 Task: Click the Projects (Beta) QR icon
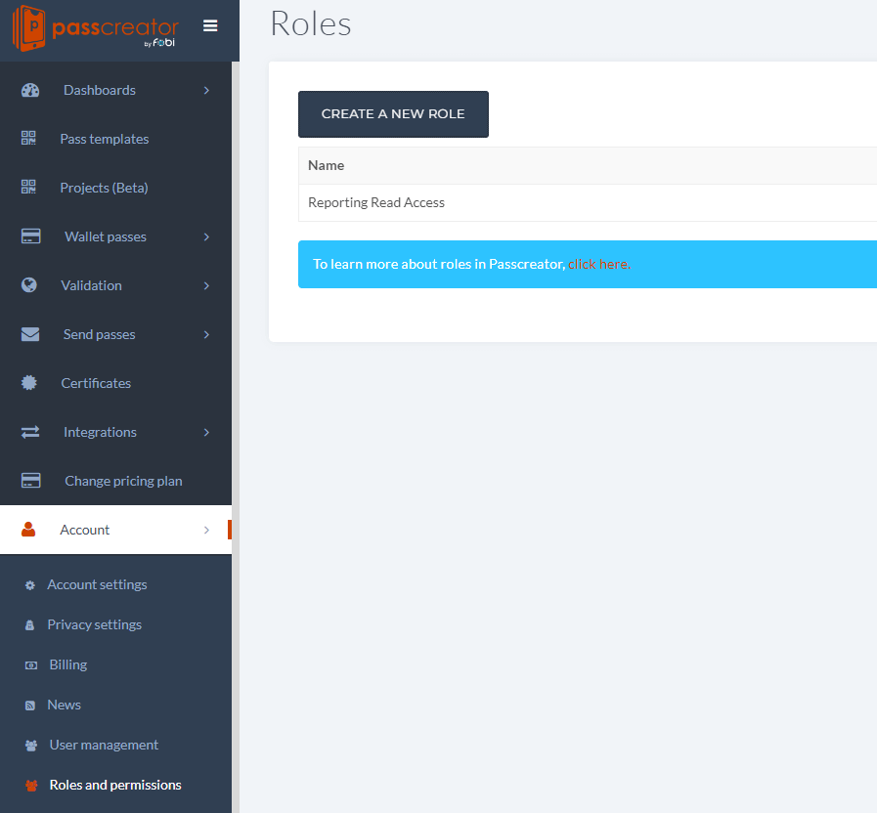28,187
